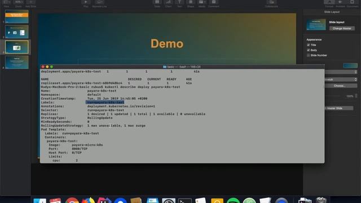Screen dimensions: 361x203
Task: Click the Annotations deployment.kubernetes.io/revision line
Action: [x=98, y=107]
